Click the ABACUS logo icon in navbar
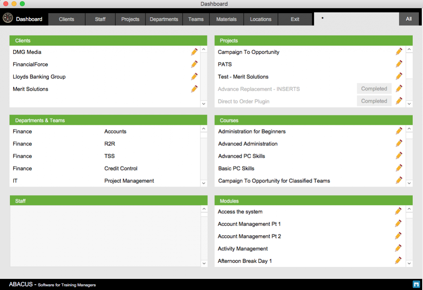Screen dimensions: 423x290 (x=7, y=19)
